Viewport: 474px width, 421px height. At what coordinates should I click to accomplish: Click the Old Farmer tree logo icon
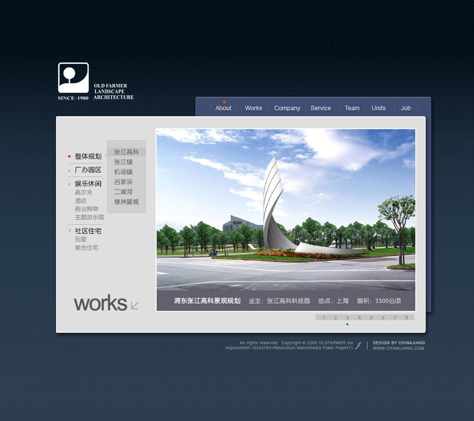[x=73, y=78]
